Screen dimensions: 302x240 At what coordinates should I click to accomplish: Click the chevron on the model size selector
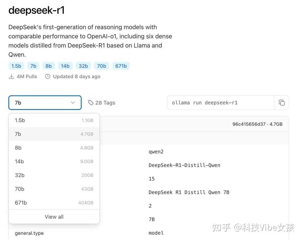click(73, 103)
